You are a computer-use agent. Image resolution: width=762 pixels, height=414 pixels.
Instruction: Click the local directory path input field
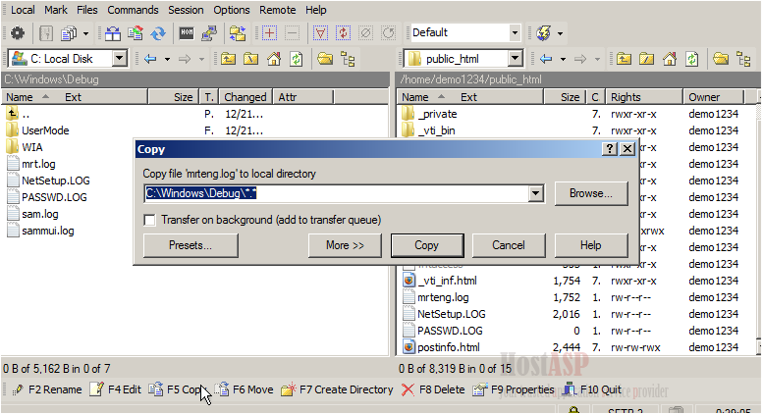[x=337, y=193]
